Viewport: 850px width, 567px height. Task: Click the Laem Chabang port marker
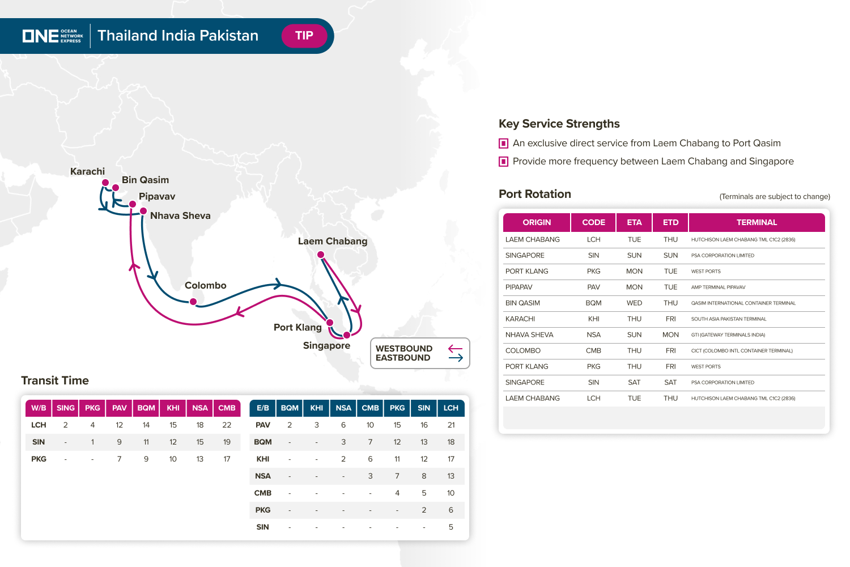tap(321, 255)
